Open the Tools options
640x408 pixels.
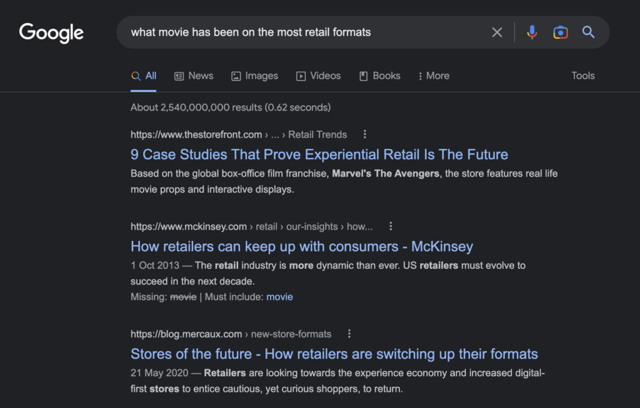[x=583, y=76]
